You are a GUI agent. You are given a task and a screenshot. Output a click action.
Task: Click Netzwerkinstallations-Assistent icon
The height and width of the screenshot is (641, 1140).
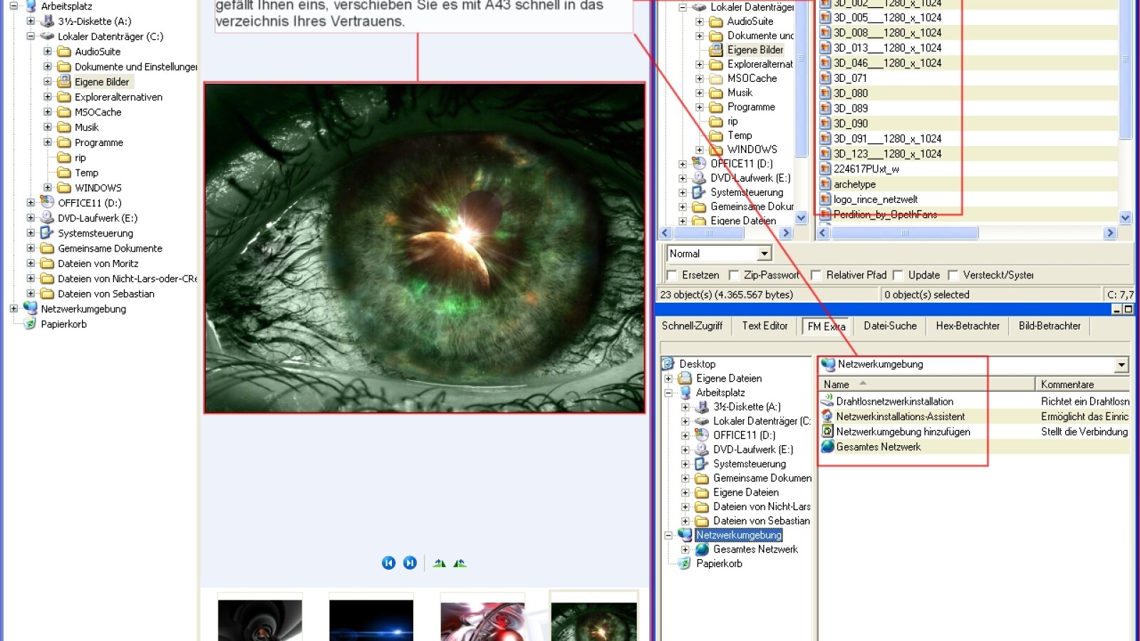coord(827,417)
